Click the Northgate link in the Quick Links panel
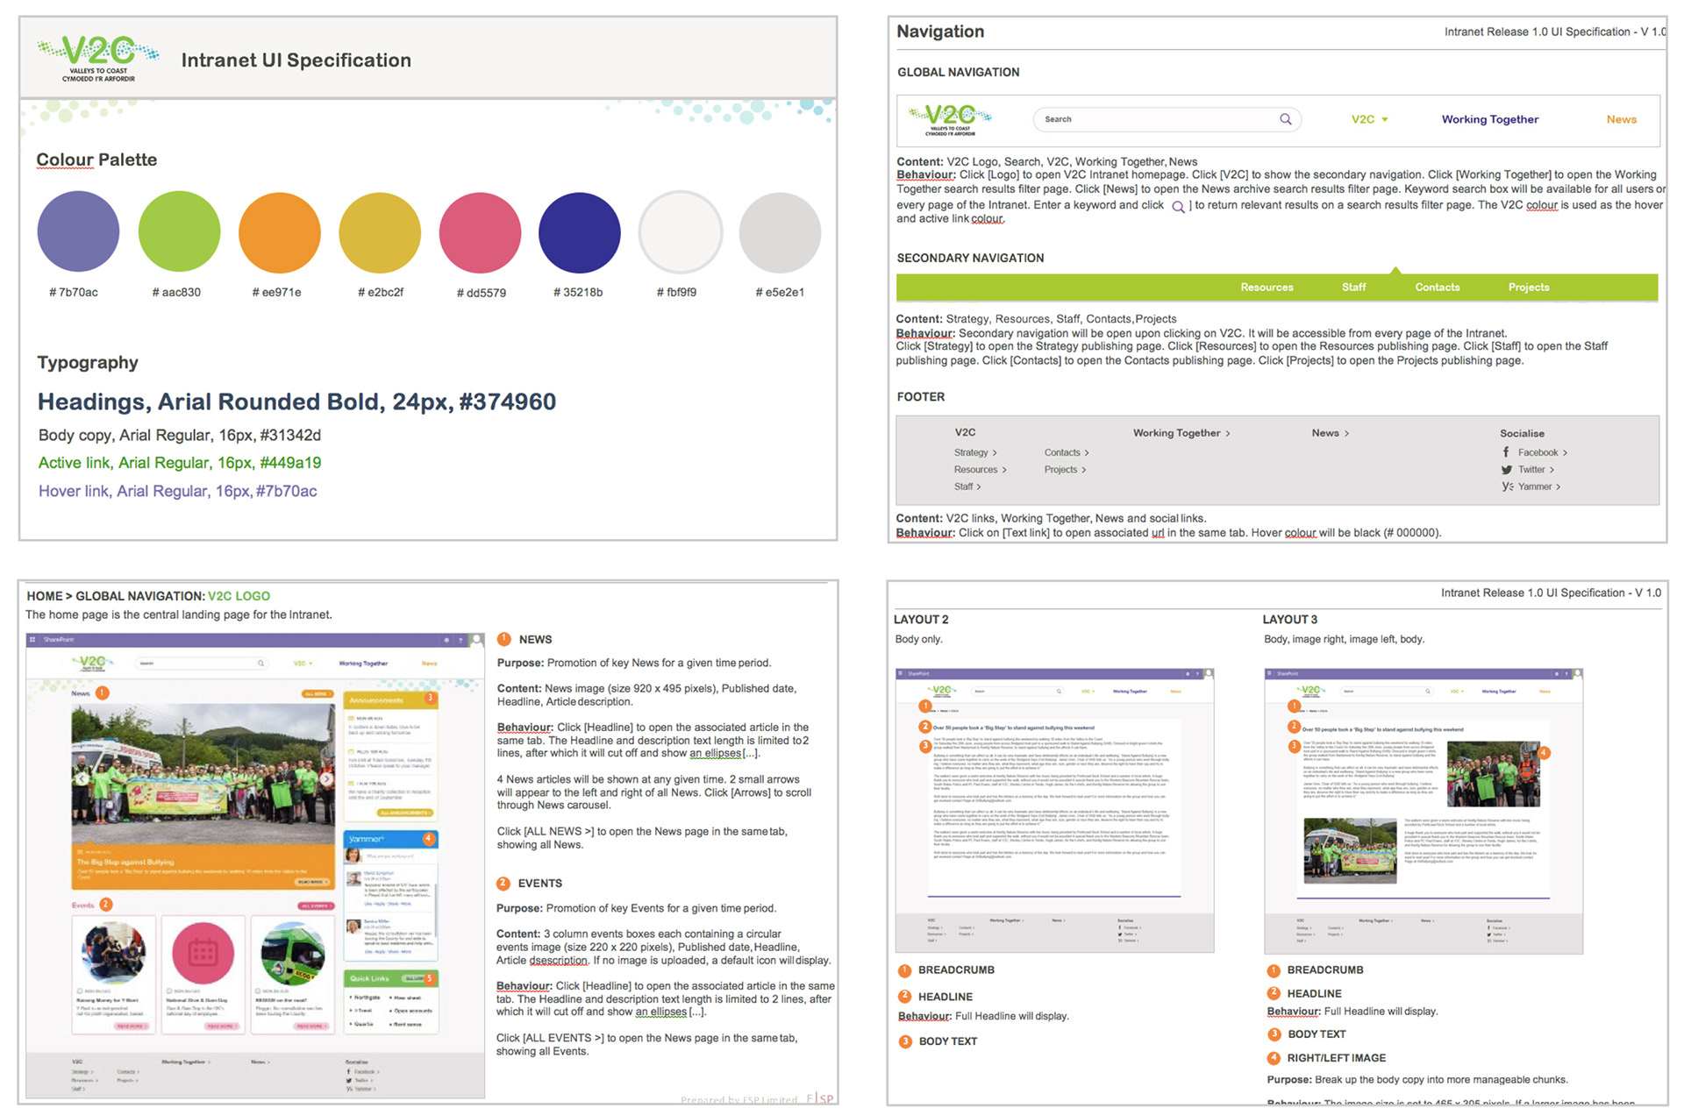Image resolution: width=1684 pixels, height=1115 pixels. [x=366, y=998]
